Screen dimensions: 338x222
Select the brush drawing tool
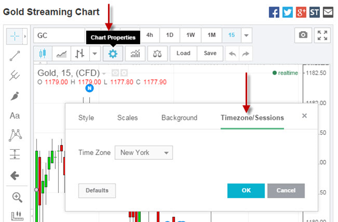click(15, 96)
